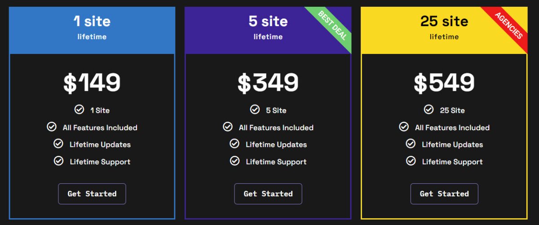Select the purple '5 site lifetime' header
Screen dimensions: 539x225
(268, 30)
